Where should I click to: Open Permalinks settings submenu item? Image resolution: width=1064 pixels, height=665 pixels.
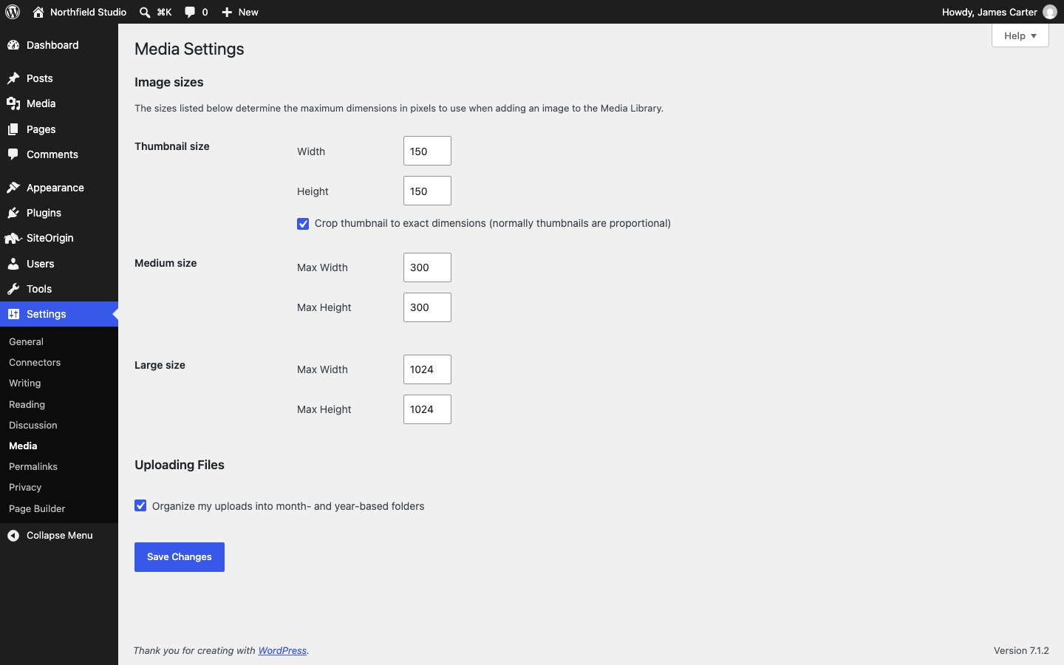[x=33, y=467]
